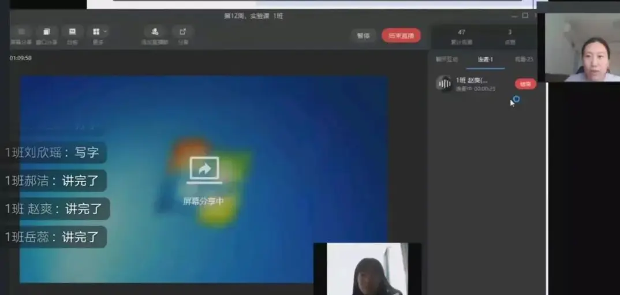Click the audio waveform avatar of 1班 赵爽
This screenshot has width=620, height=295.
[x=445, y=84]
